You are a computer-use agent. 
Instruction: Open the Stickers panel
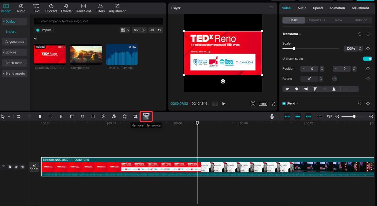coord(51,8)
